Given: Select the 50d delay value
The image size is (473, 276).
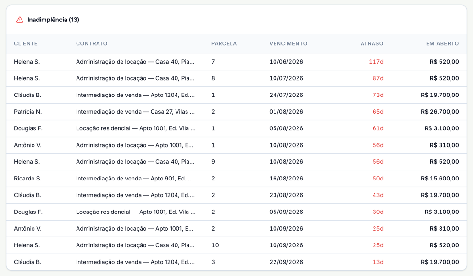Looking at the screenshot, I should click(x=378, y=179).
